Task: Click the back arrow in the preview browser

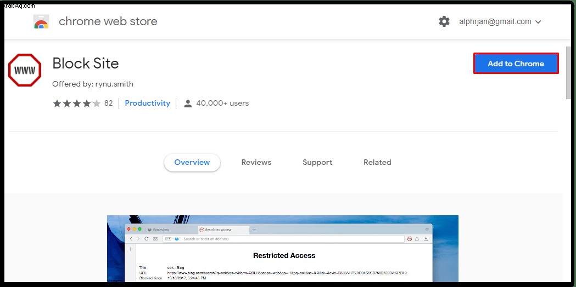Action: (x=131, y=239)
